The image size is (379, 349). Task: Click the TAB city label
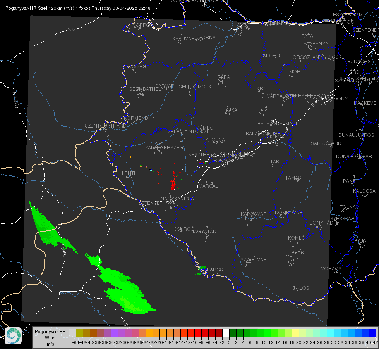point(274,162)
